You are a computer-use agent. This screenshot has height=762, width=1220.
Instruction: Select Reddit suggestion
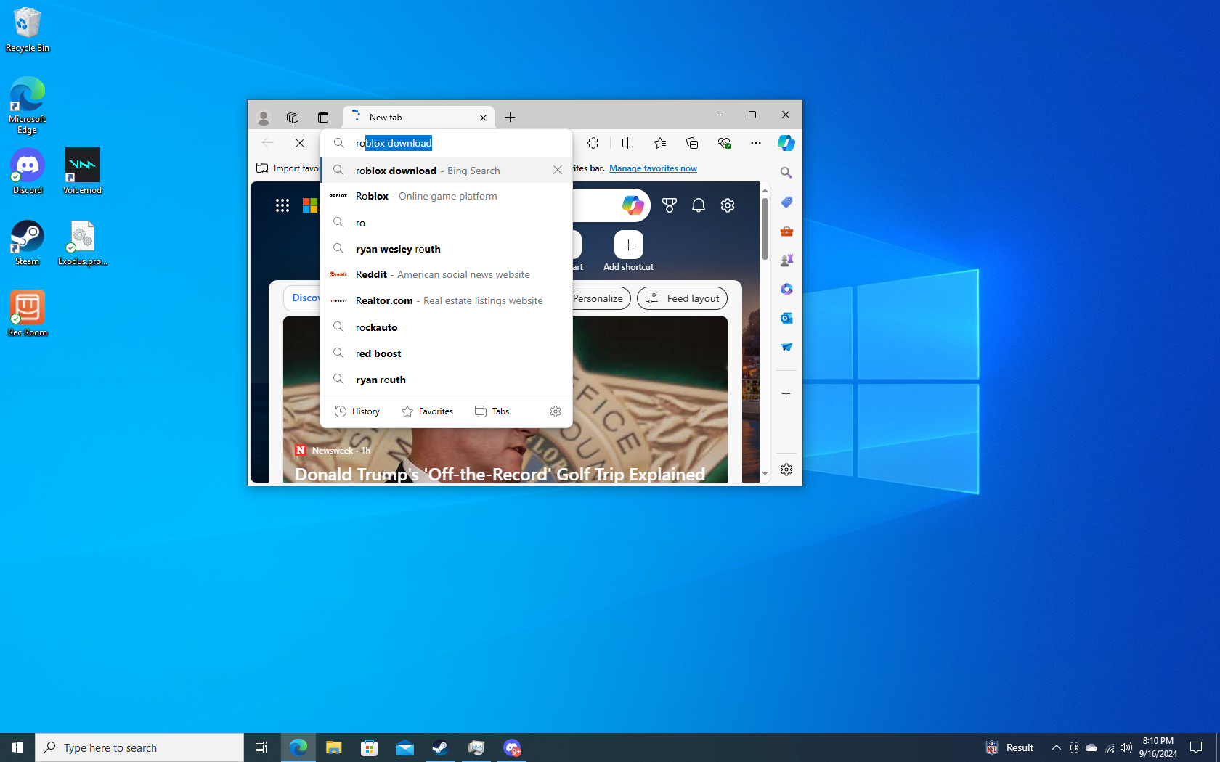[446, 274]
